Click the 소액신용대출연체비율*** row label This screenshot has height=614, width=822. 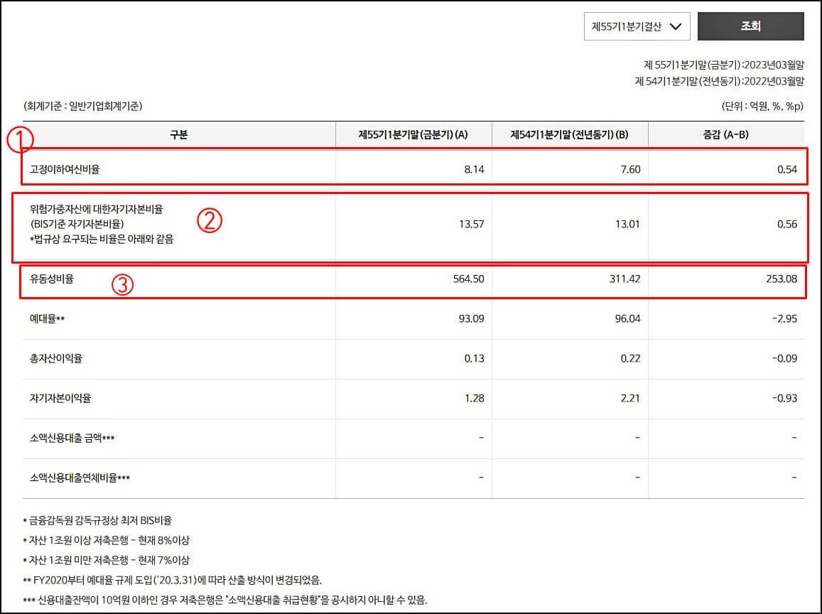pyautogui.click(x=80, y=478)
